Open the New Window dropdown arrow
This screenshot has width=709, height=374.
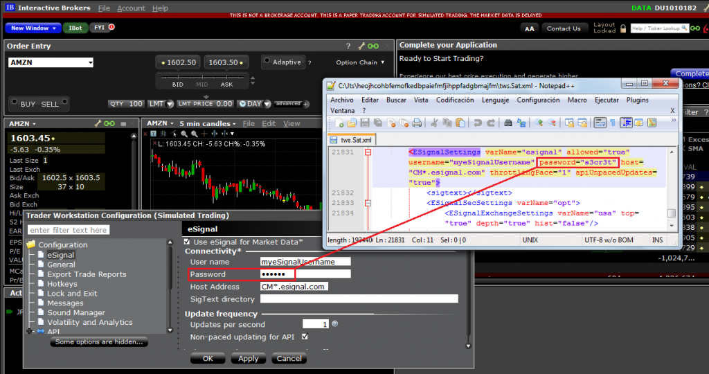point(54,28)
